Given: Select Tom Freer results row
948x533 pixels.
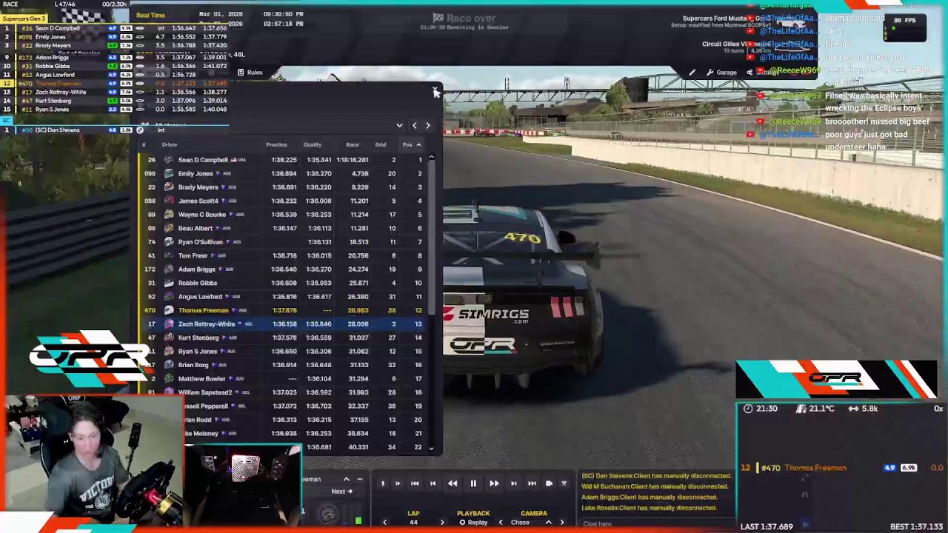Looking at the screenshot, I should point(282,255).
